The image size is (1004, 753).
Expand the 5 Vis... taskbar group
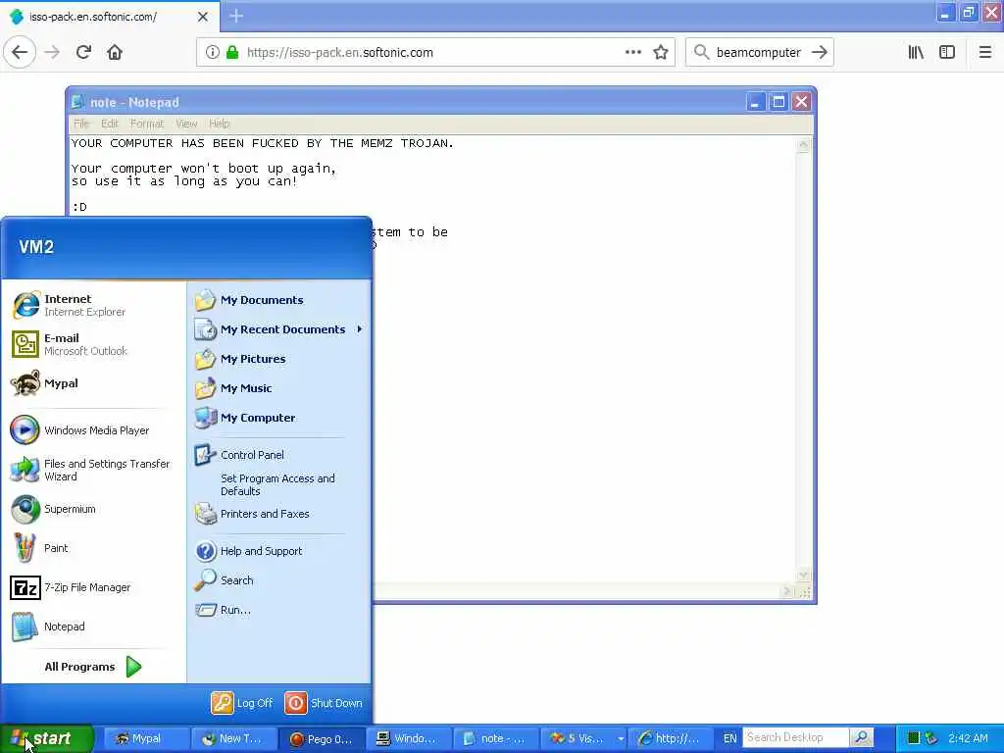(584, 739)
